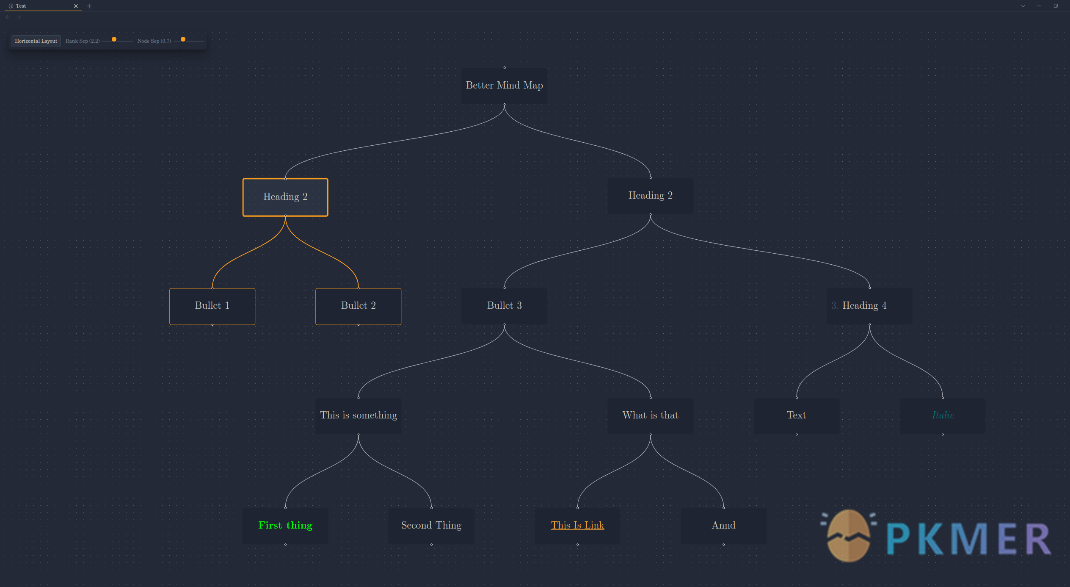Select the green First thing node

coord(285,526)
